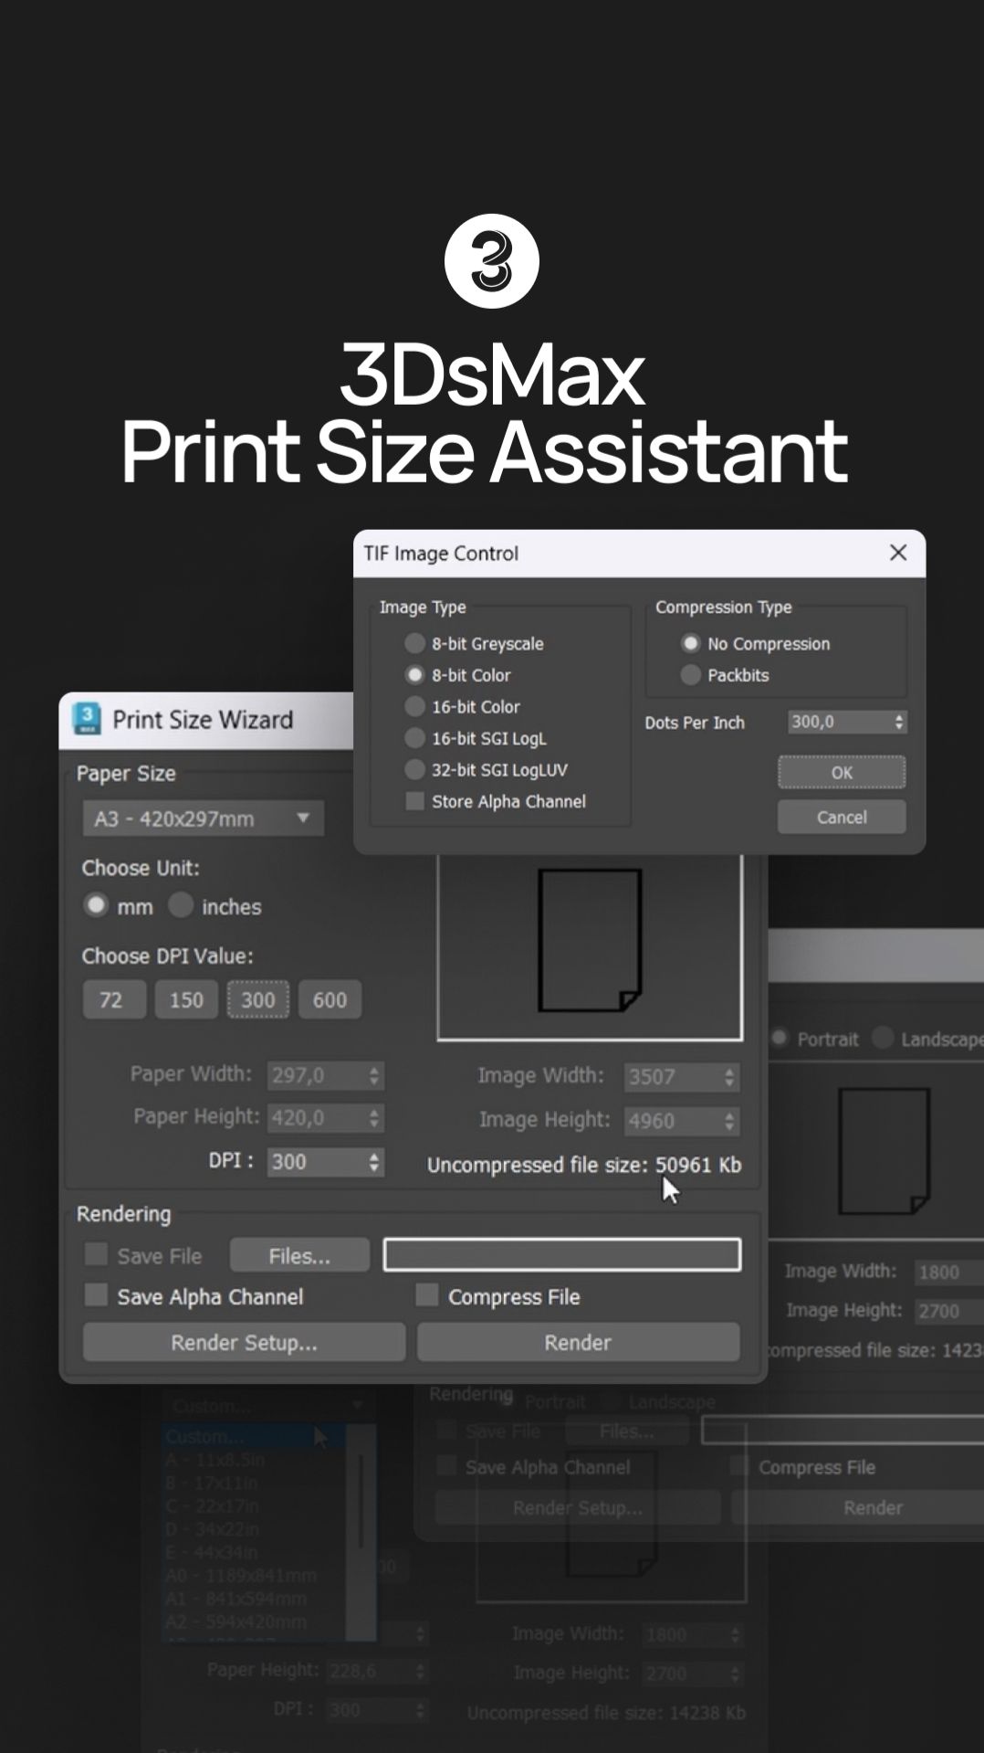Click the Render button
The width and height of the screenshot is (984, 1753).
point(578,1342)
